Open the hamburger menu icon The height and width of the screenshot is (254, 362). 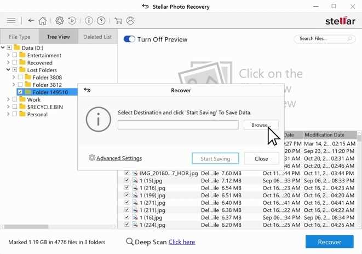(x=11, y=21)
